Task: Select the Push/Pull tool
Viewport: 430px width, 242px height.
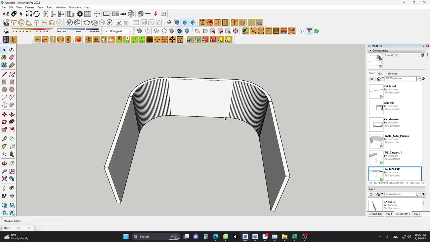Action: (12, 115)
